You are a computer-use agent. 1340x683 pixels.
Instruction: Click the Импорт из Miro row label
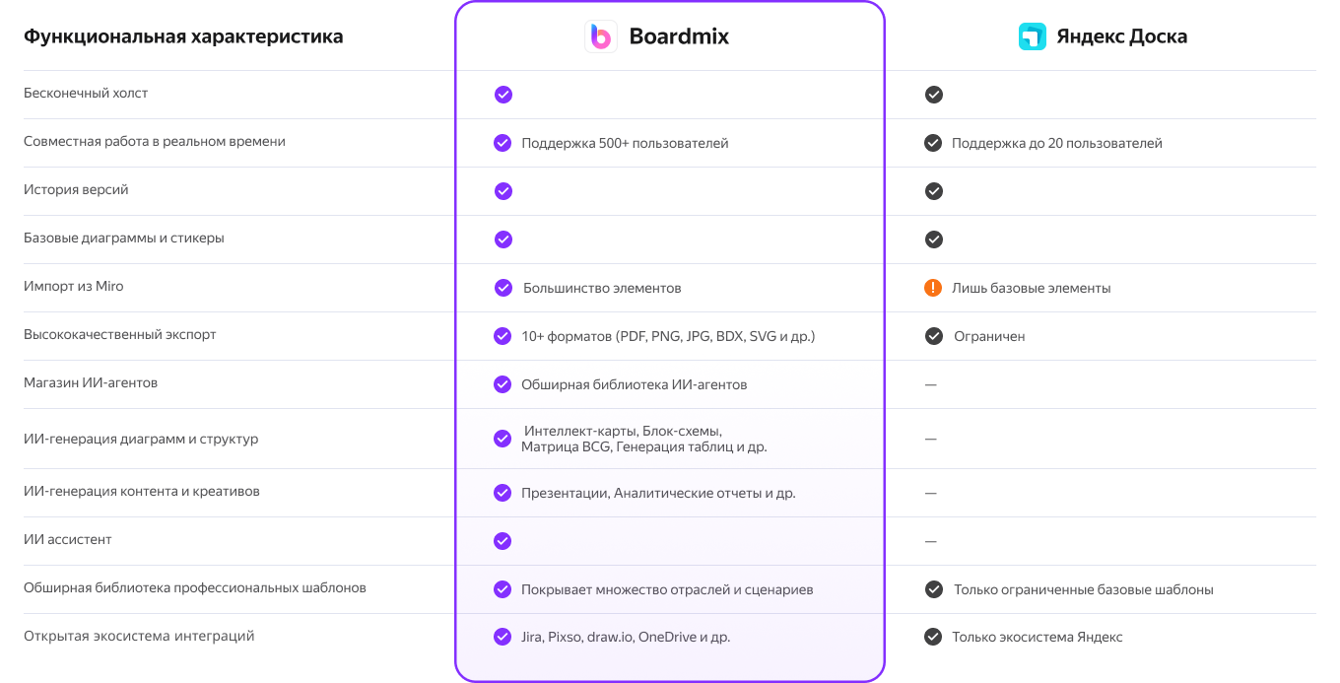coord(74,286)
